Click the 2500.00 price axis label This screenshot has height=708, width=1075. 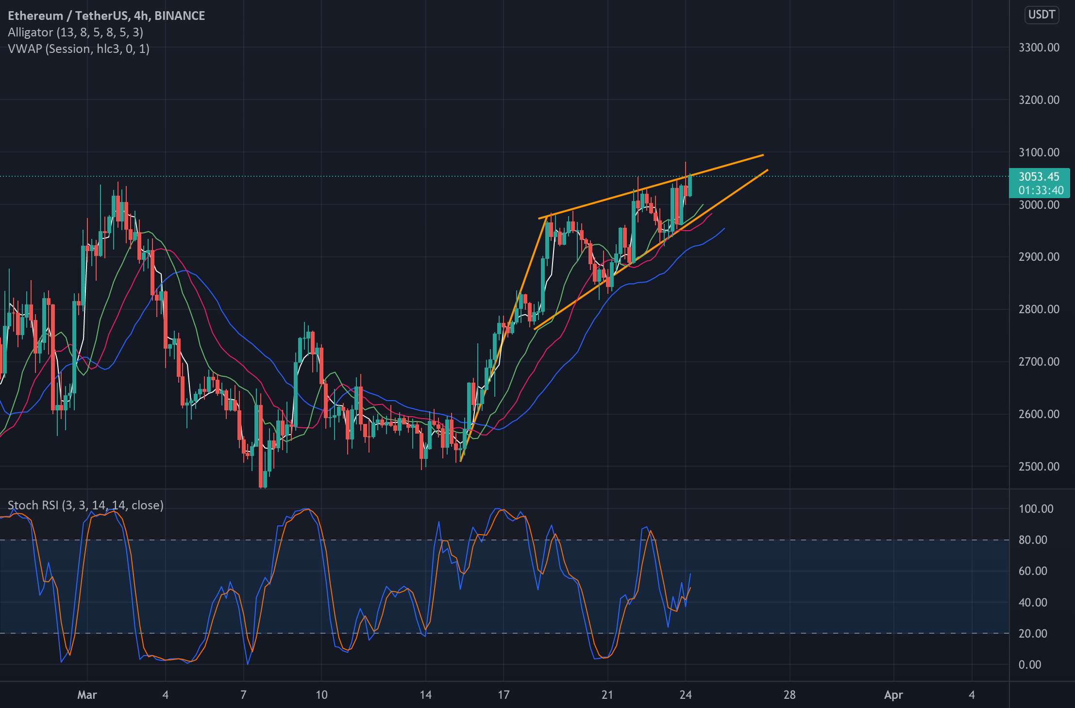pos(1039,467)
